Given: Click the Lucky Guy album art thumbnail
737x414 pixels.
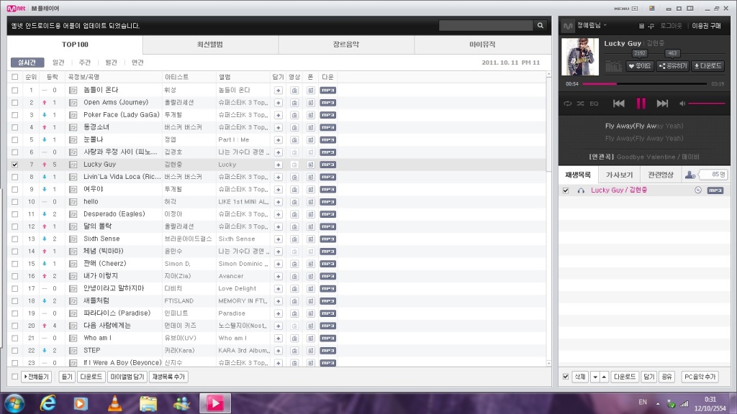Looking at the screenshot, I should tap(580, 57).
